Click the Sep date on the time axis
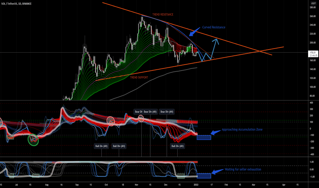 click(77, 185)
